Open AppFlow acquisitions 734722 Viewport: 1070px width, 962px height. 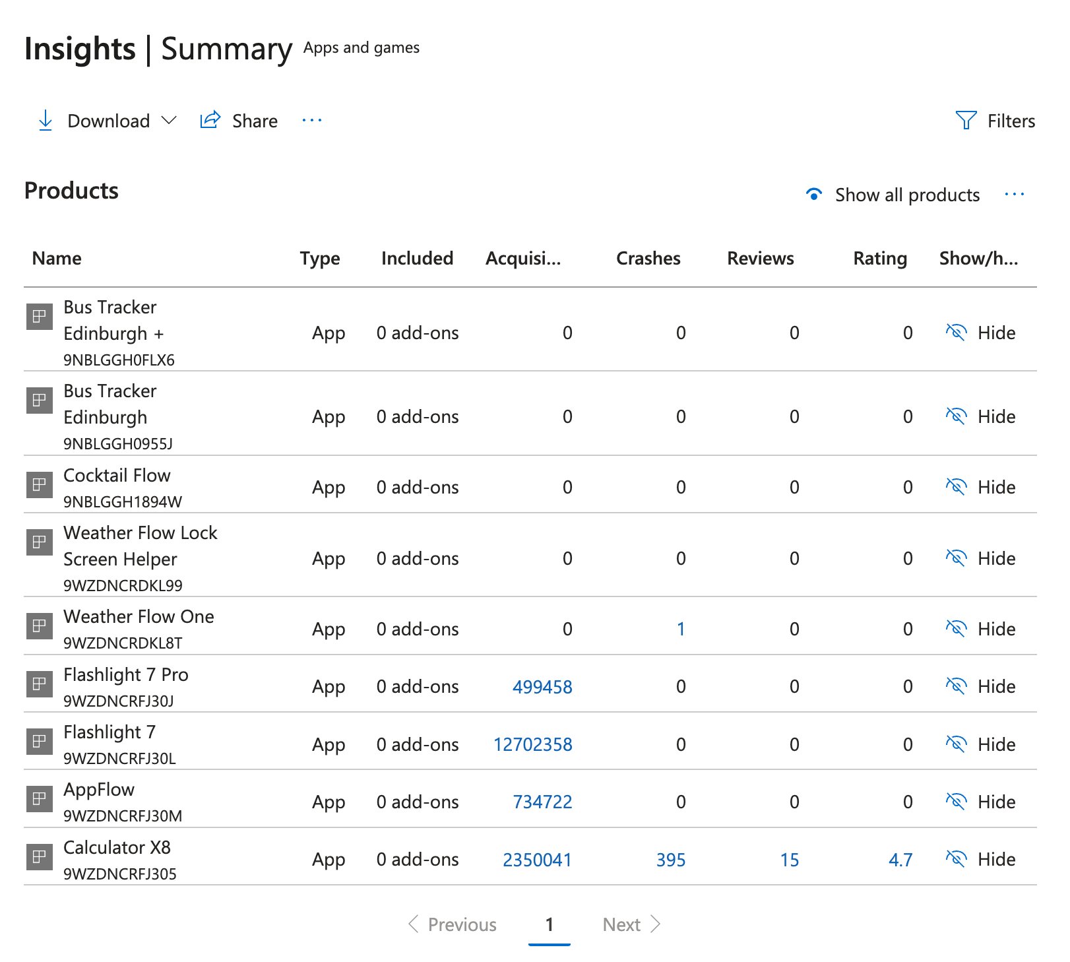(x=542, y=802)
